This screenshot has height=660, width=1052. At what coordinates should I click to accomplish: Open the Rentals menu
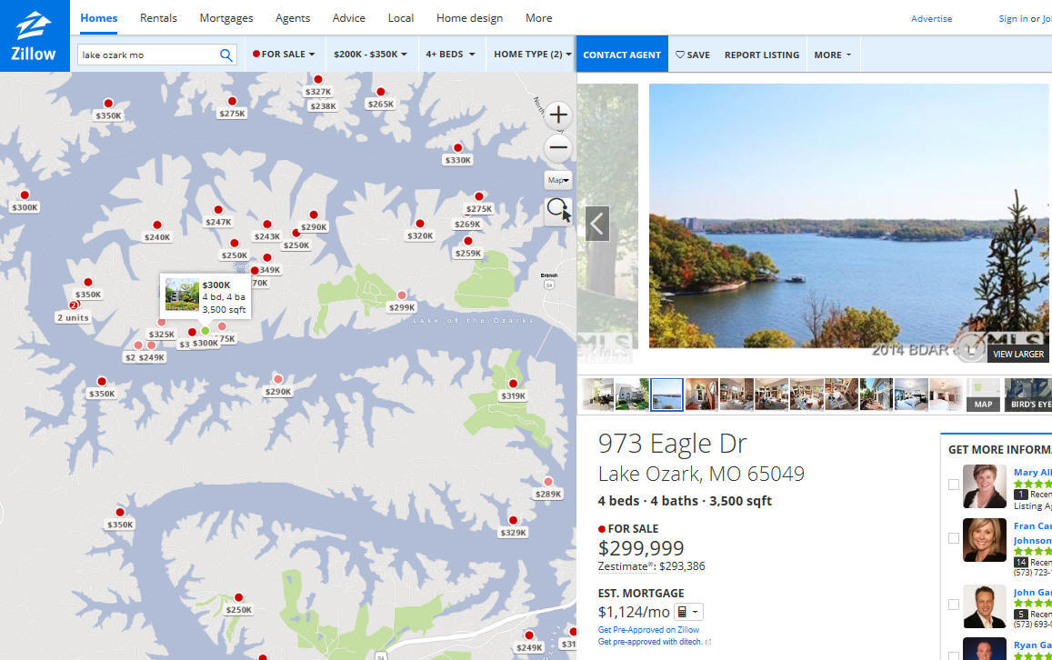(x=158, y=18)
